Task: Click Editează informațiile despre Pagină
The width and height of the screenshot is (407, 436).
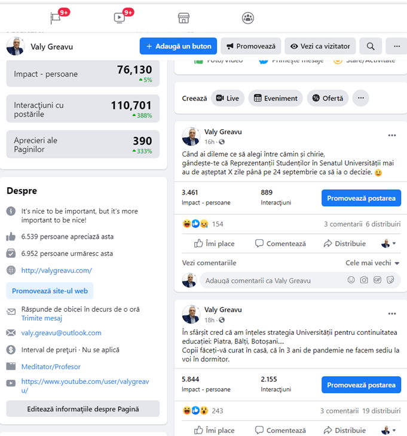Action: click(83, 408)
